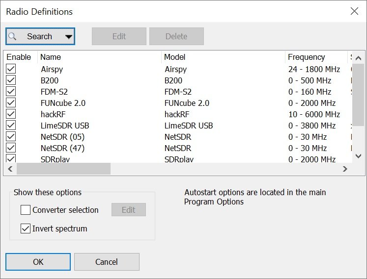This screenshot has height=279, width=367.
Task: Uncheck the B200 enable checkbox
Action: coord(11,80)
